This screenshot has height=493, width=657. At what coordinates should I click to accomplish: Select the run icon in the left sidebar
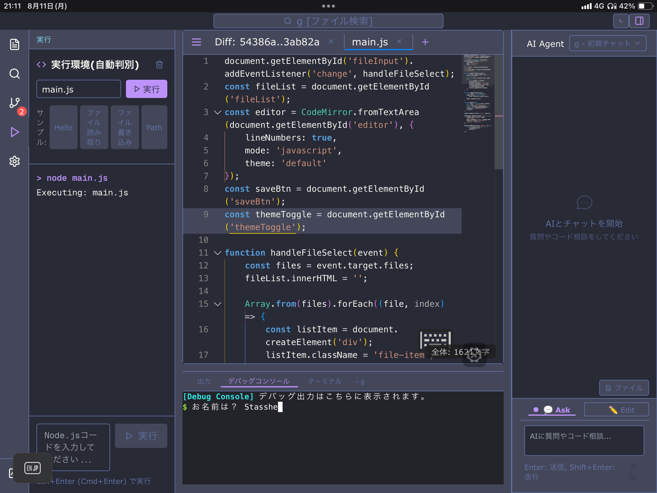[14, 132]
